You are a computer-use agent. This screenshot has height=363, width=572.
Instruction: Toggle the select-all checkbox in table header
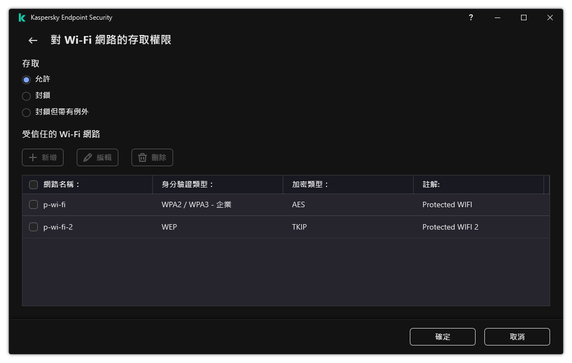pyautogui.click(x=33, y=185)
